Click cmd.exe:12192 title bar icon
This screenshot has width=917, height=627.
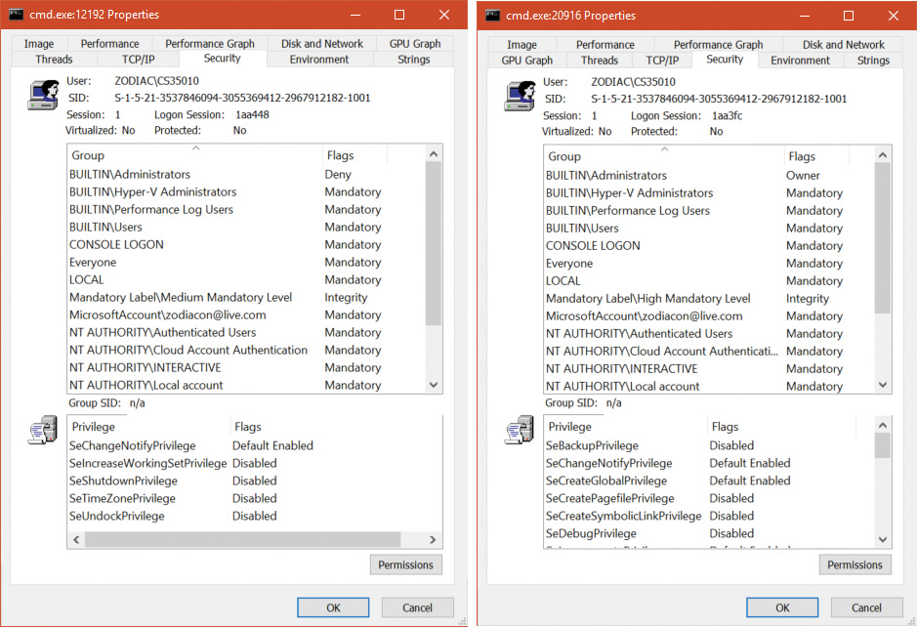point(18,16)
